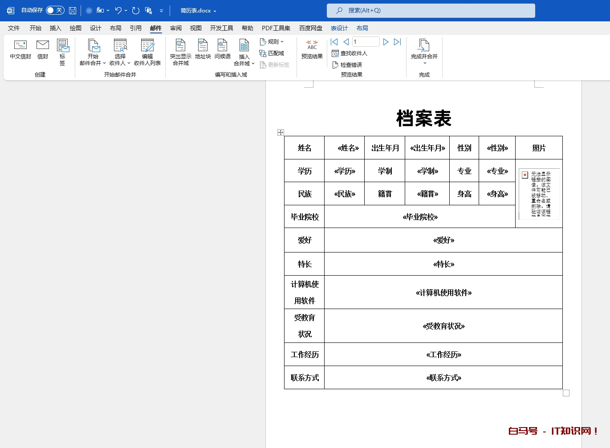Image resolution: width=610 pixels, height=448 pixels.
Task: Insert a 问候语 greeting line
Action: pyautogui.click(x=223, y=49)
